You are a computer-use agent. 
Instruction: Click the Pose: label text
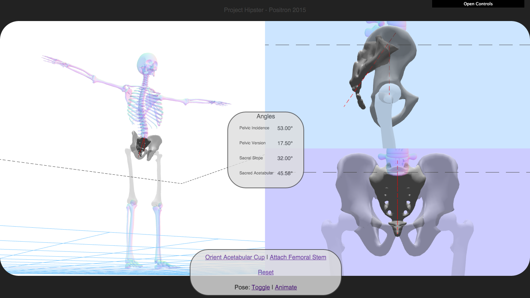242,287
